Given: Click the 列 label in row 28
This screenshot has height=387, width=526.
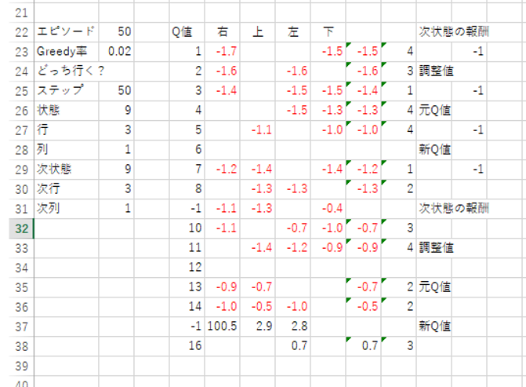Looking at the screenshot, I should pyautogui.click(x=66, y=149).
